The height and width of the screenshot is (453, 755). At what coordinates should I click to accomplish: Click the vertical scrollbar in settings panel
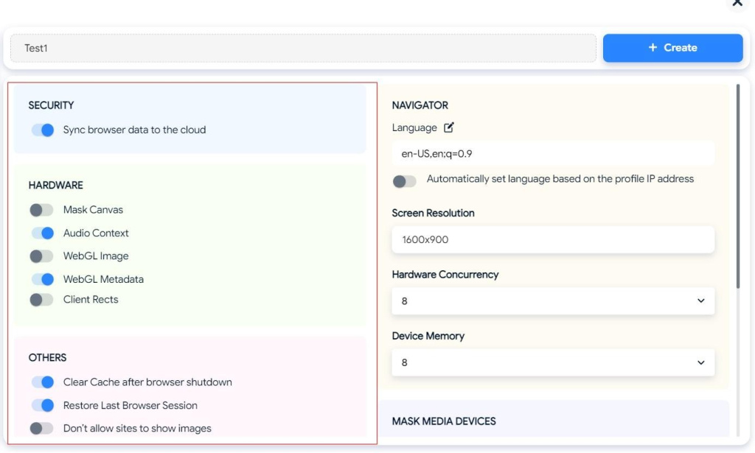tap(738, 184)
